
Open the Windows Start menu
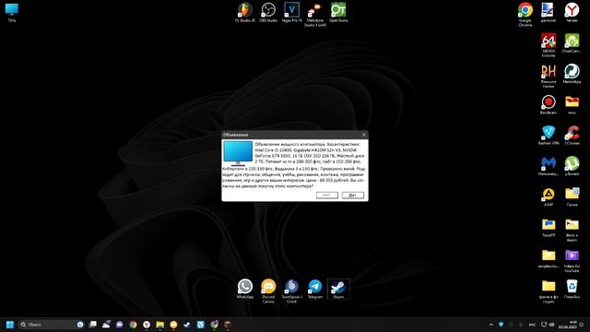tap(10, 325)
